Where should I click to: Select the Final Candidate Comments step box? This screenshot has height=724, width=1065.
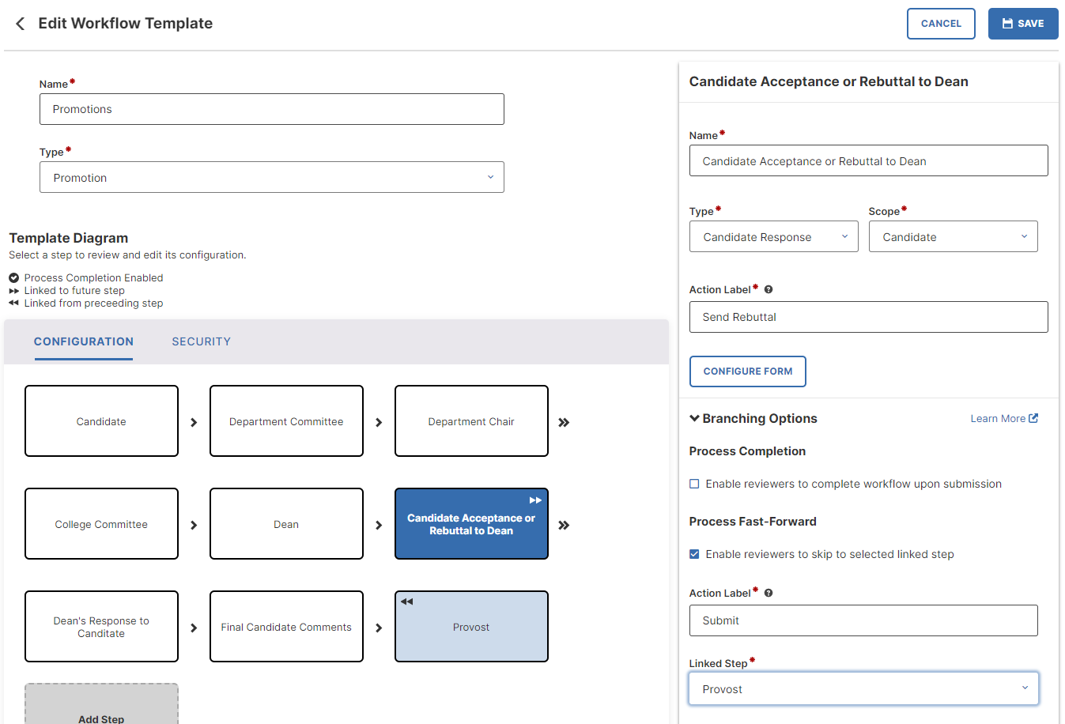tap(286, 627)
